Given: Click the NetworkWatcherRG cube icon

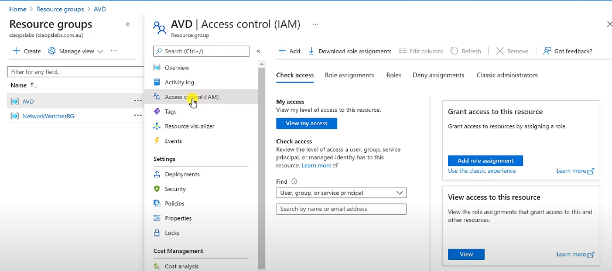Looking at the screenshot, I should pos(15,116).
